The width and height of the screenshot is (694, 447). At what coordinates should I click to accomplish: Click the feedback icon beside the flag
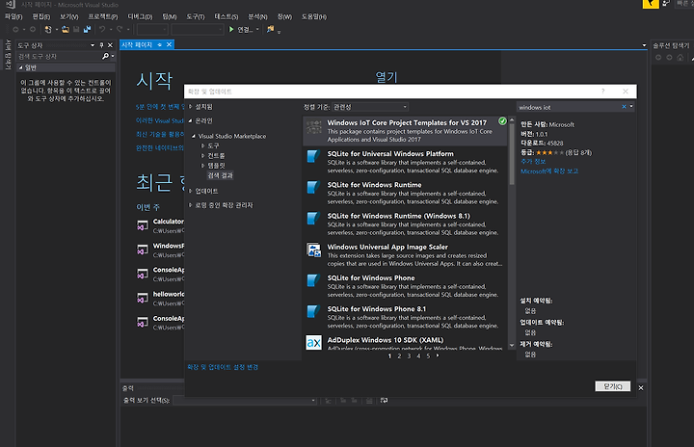pos(666,4)
